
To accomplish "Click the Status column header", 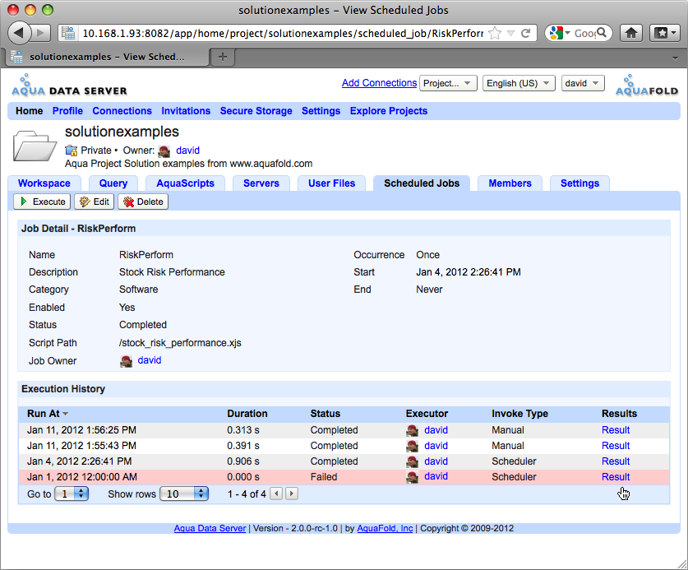I will coord(326,413).
